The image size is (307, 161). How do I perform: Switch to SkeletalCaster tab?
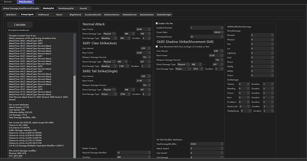[x=147, y=15]
